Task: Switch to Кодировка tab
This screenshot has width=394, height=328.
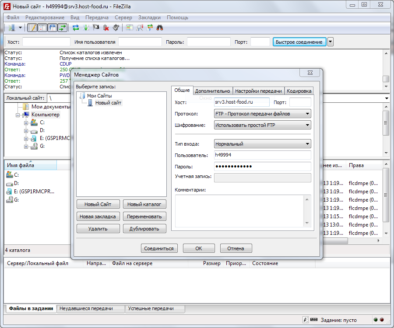Action: [299, 91]
